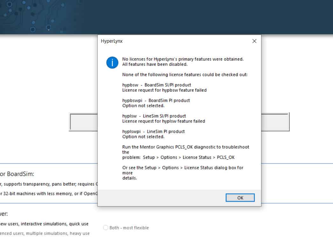
Task: Click OK in the HyperLynx dialog
Action: click(x=240, y=198)
